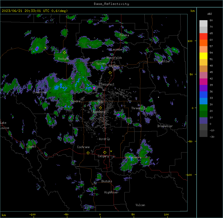Screen dimensions: 223x218
Task: Click the Ponoka city label
Action: click(124, 35)
